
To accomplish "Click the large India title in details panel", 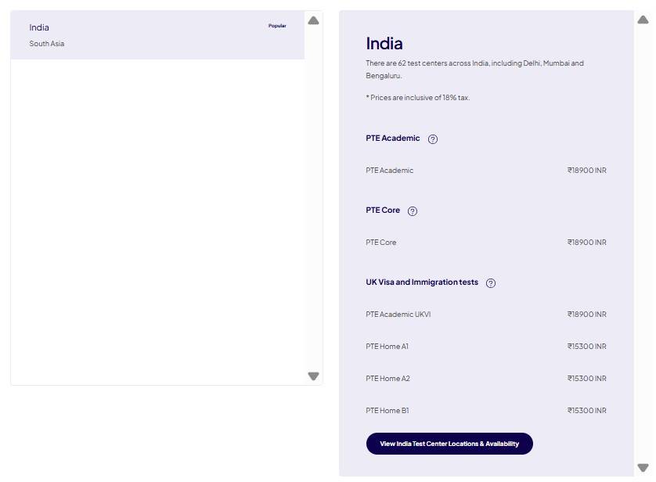I will coord(384,43).
